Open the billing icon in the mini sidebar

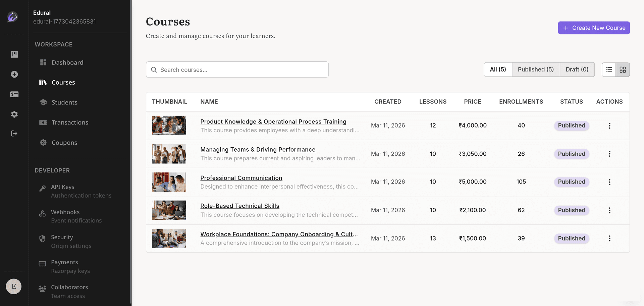[14, 94]
